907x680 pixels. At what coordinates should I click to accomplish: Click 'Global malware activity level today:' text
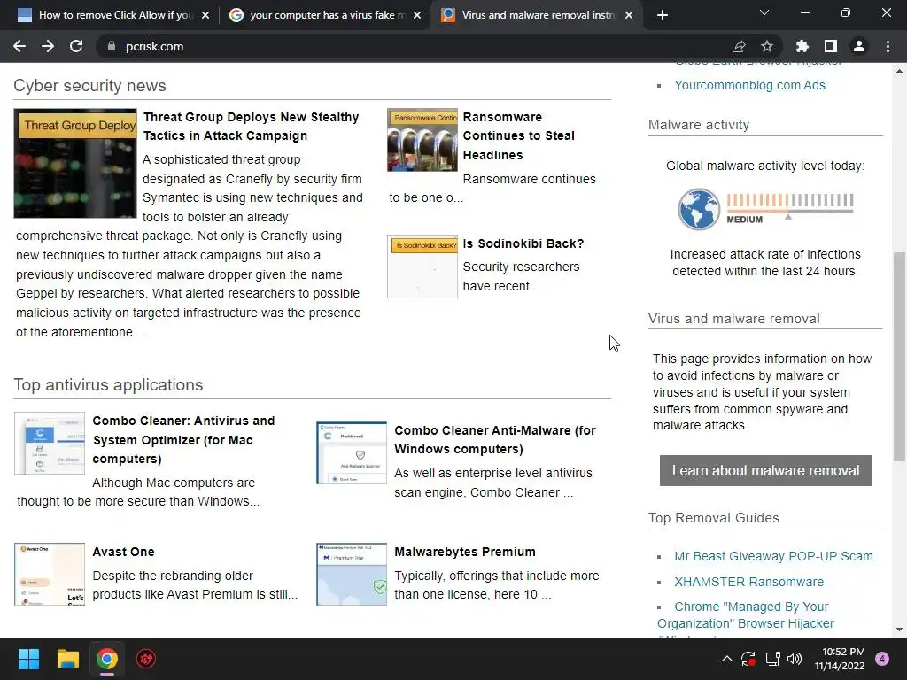(x=765, y=166)
